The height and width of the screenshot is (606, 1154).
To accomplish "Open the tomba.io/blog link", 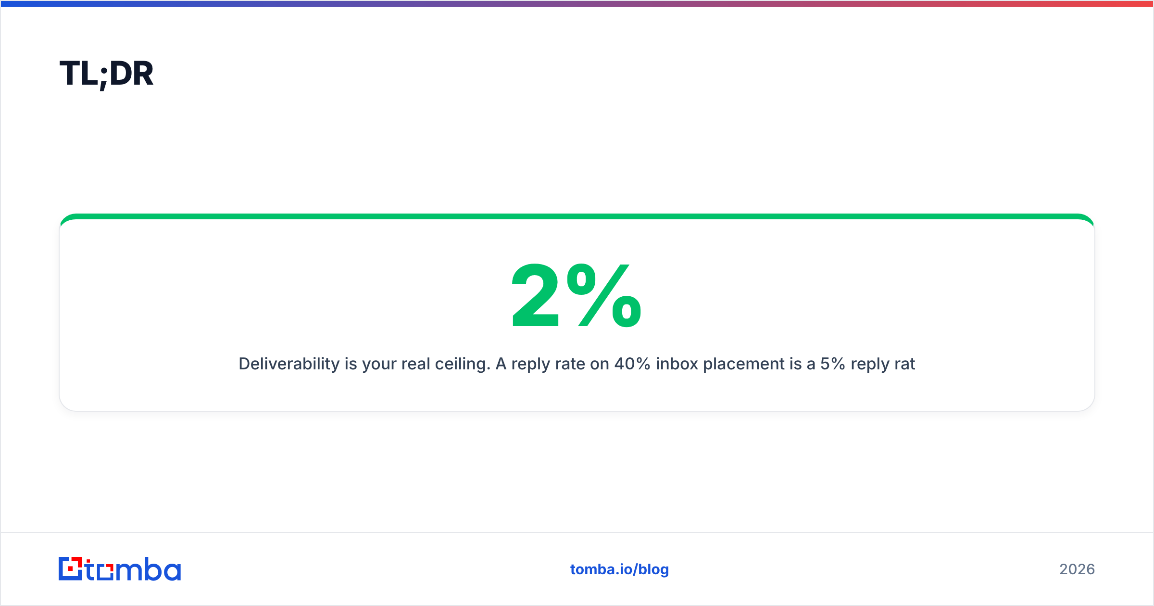I will (x=619, y=569).
